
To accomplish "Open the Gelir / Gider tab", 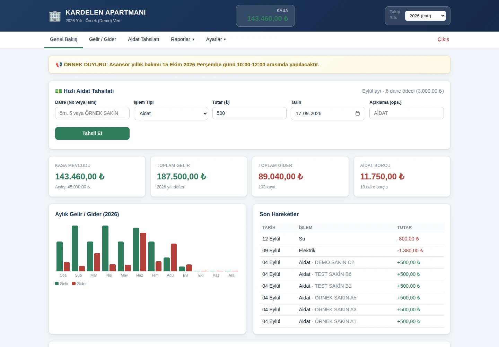I will 103,39.
